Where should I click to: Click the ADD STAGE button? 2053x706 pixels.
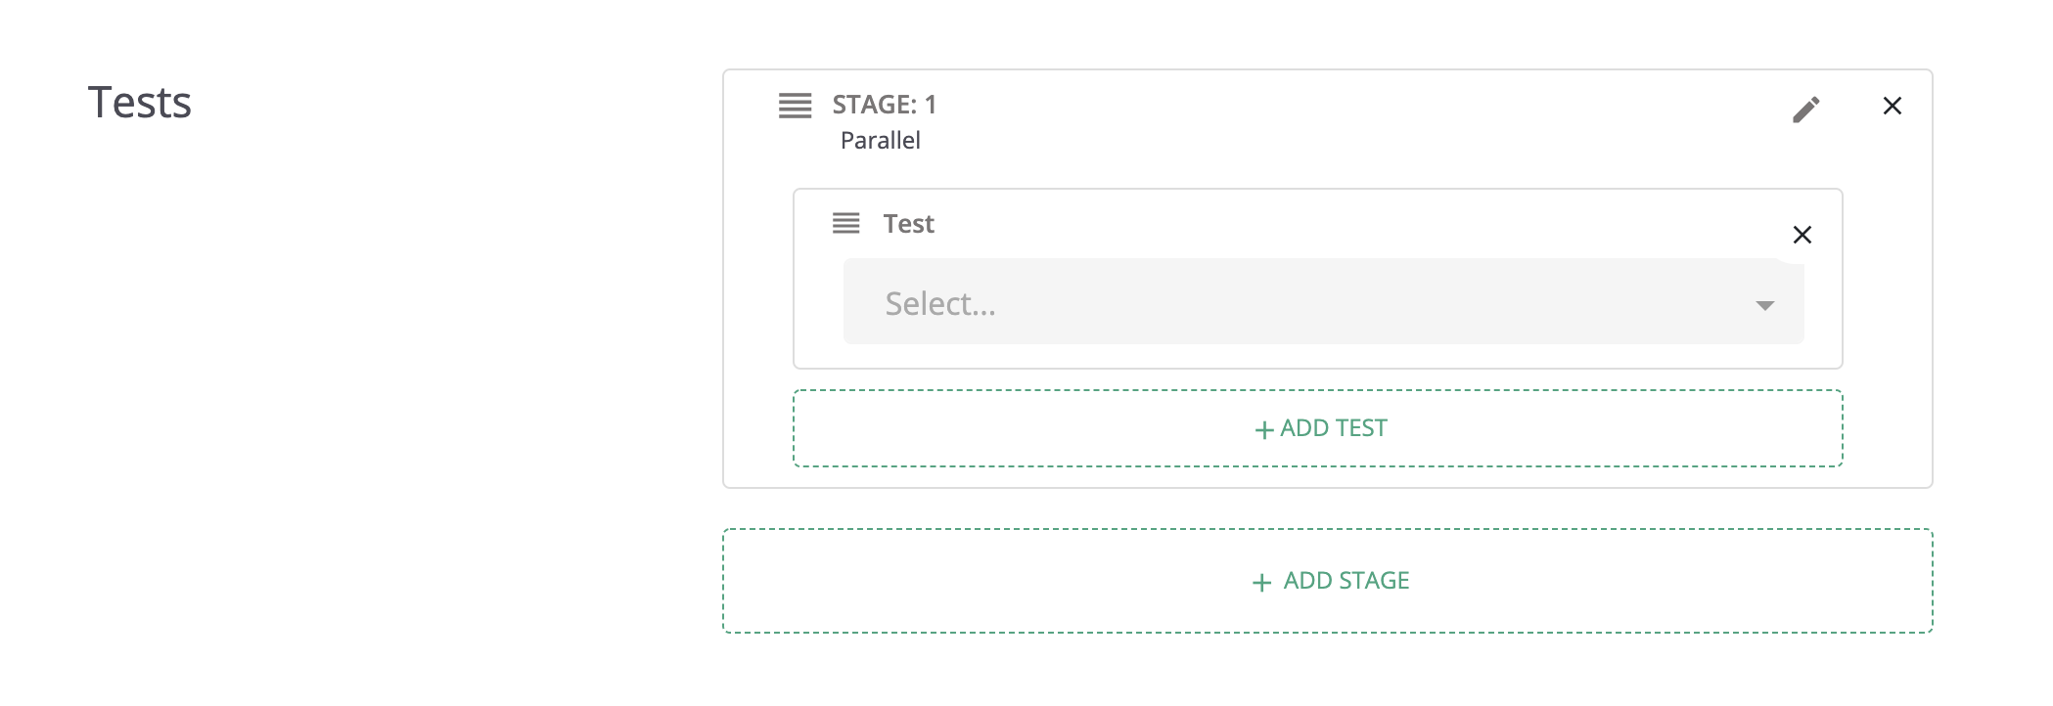[1327, 581]
